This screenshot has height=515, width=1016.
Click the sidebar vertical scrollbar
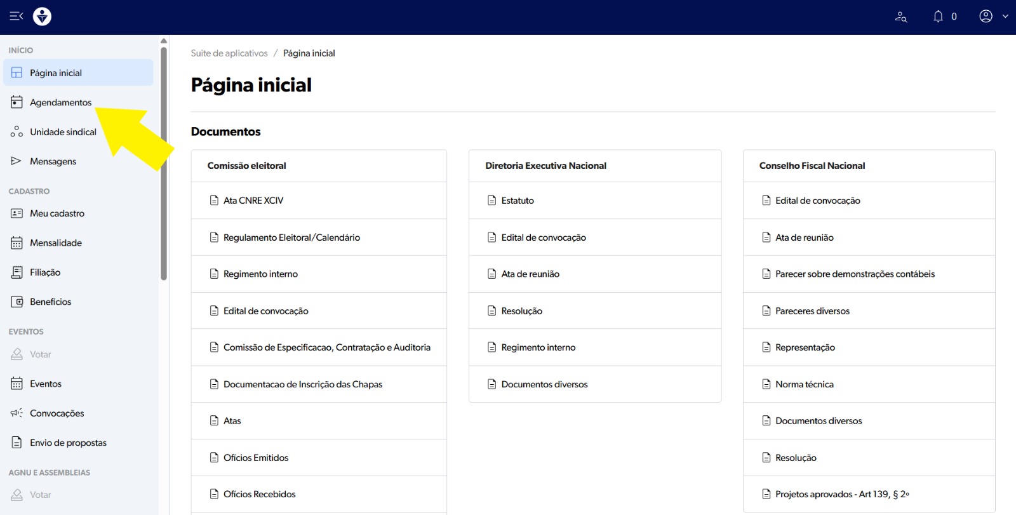tap(164, 165)
